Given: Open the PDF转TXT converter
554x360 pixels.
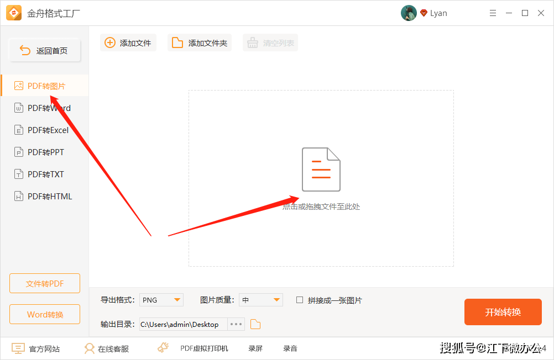Looking at the screenshot, I should pyautogui.click(x=44, y=174).
